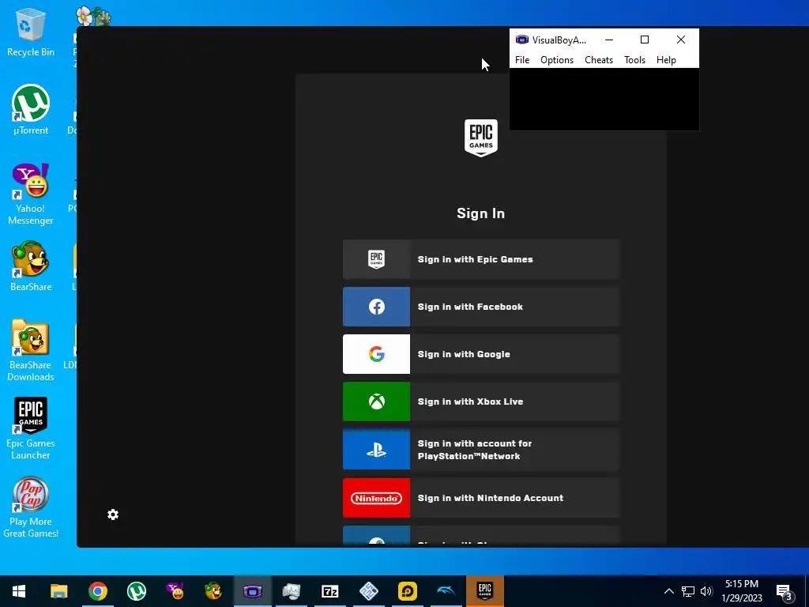
Task: Open the clock showing 5:15 PM
Action: [x=741, y=591]
